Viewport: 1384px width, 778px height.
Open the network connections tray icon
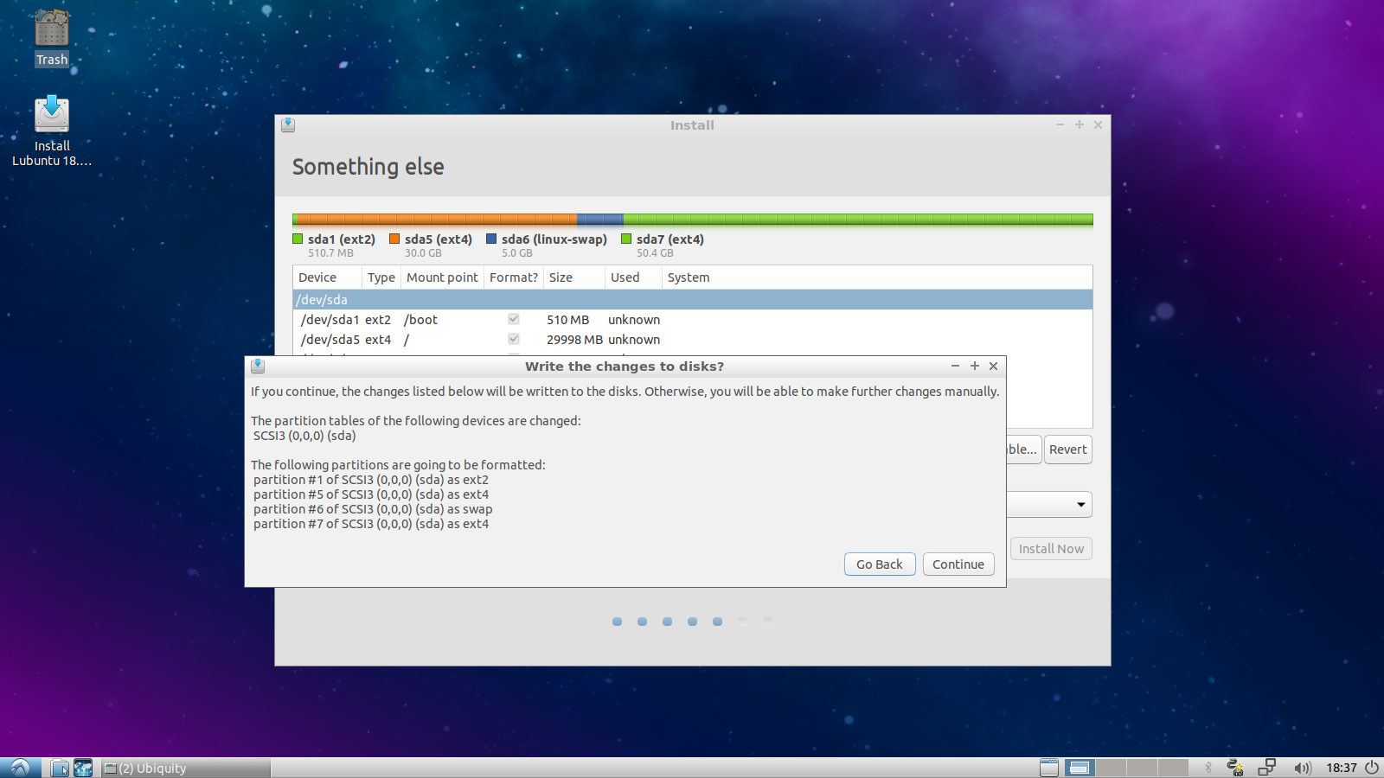(1267, 768)
